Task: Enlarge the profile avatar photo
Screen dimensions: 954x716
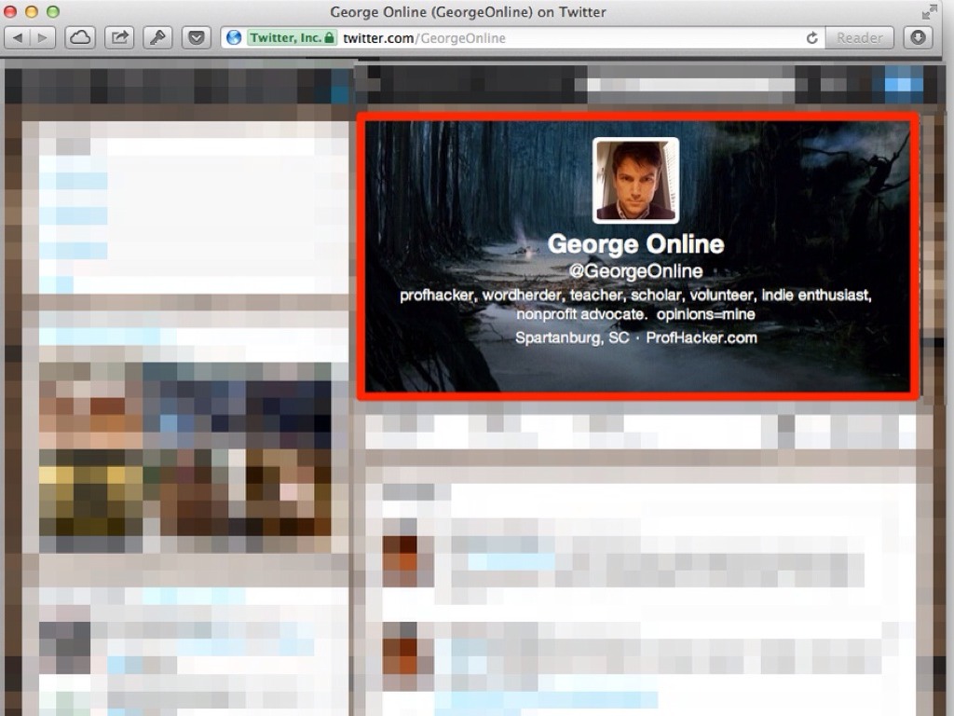Action: pyautogui.click(x=635, y=181)
